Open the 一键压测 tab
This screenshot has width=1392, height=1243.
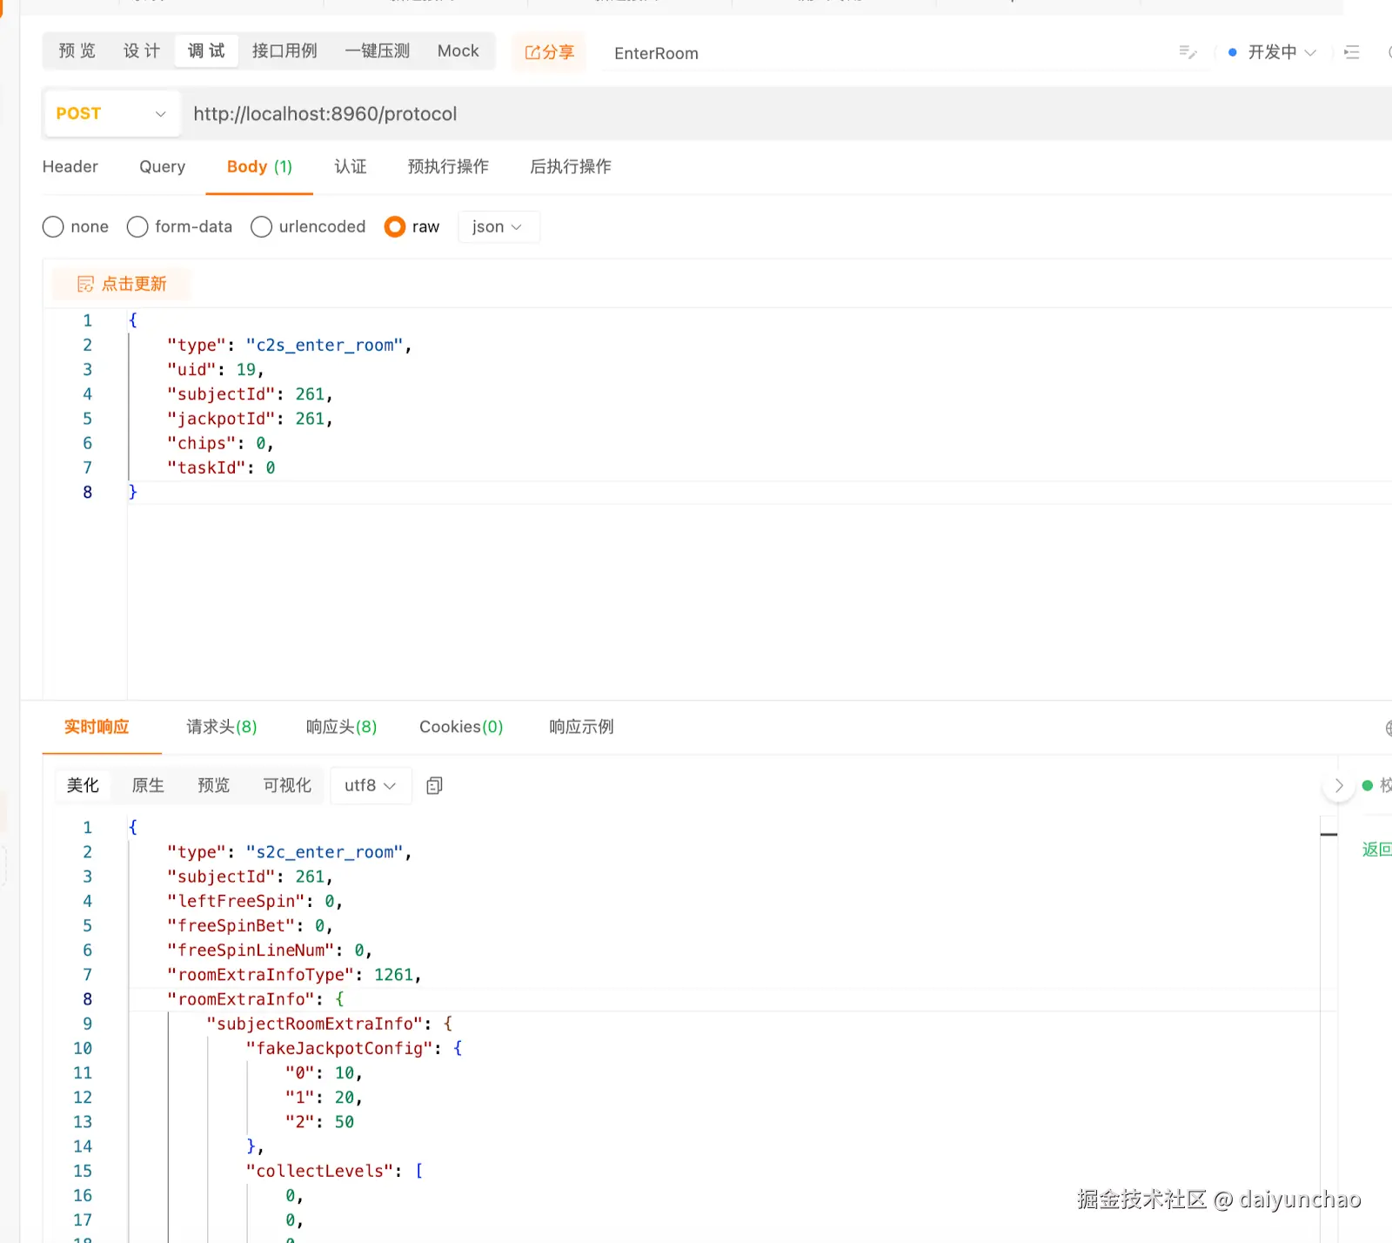[x=377, y=51]
